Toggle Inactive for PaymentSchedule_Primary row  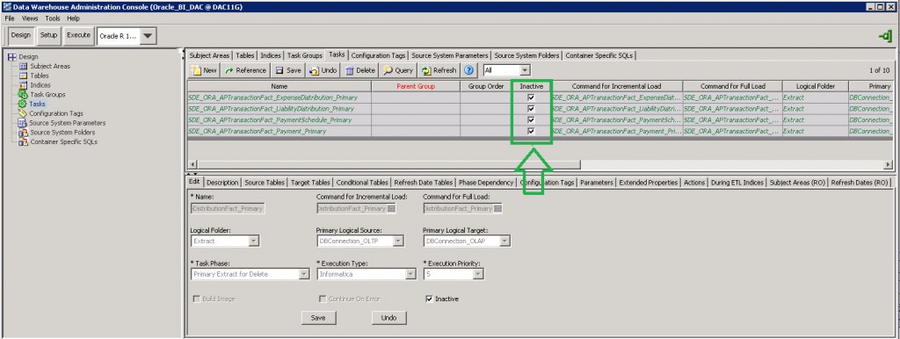(531, 120)
